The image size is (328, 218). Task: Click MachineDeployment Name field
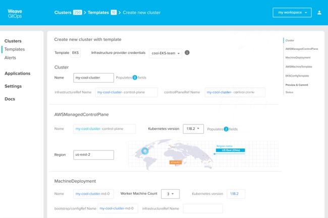click(x=93, y=194)
